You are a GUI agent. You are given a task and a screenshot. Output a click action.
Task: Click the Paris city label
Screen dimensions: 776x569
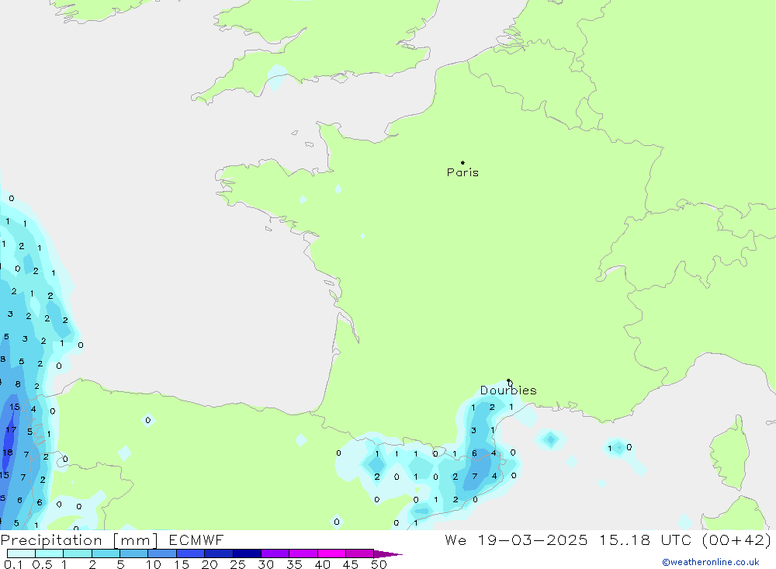tap(462, 172)
